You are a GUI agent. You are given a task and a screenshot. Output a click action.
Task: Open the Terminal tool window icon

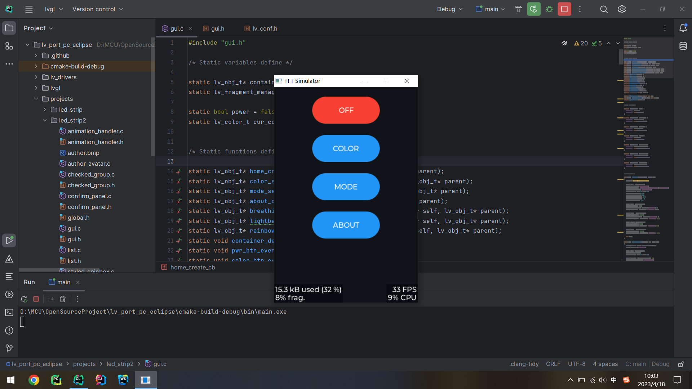point(9,313)
